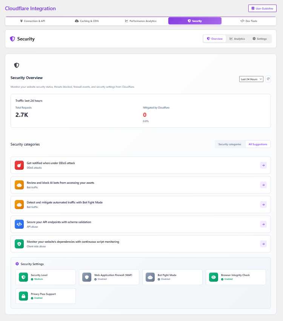Switch to the Analytics sub-tab
This screenshot has width=283, height=321.
click(237, 39)
